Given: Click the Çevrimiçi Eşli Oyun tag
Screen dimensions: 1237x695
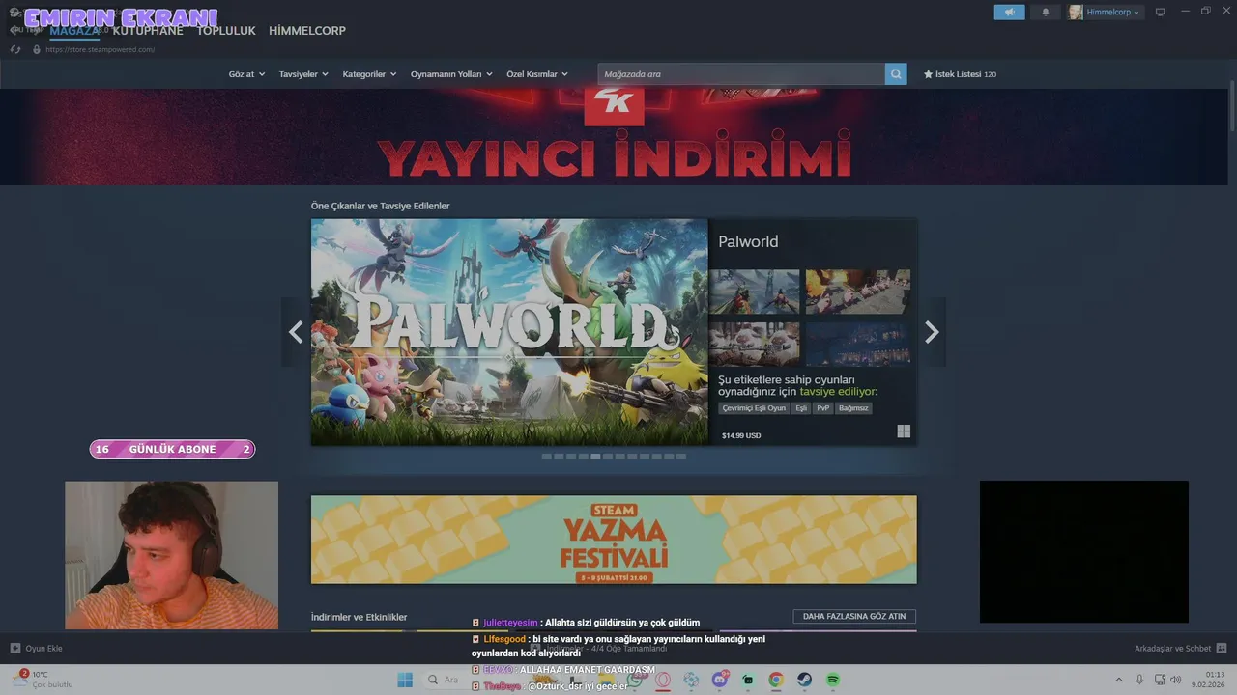Looking at the screenshot, I should click(754, 408).
